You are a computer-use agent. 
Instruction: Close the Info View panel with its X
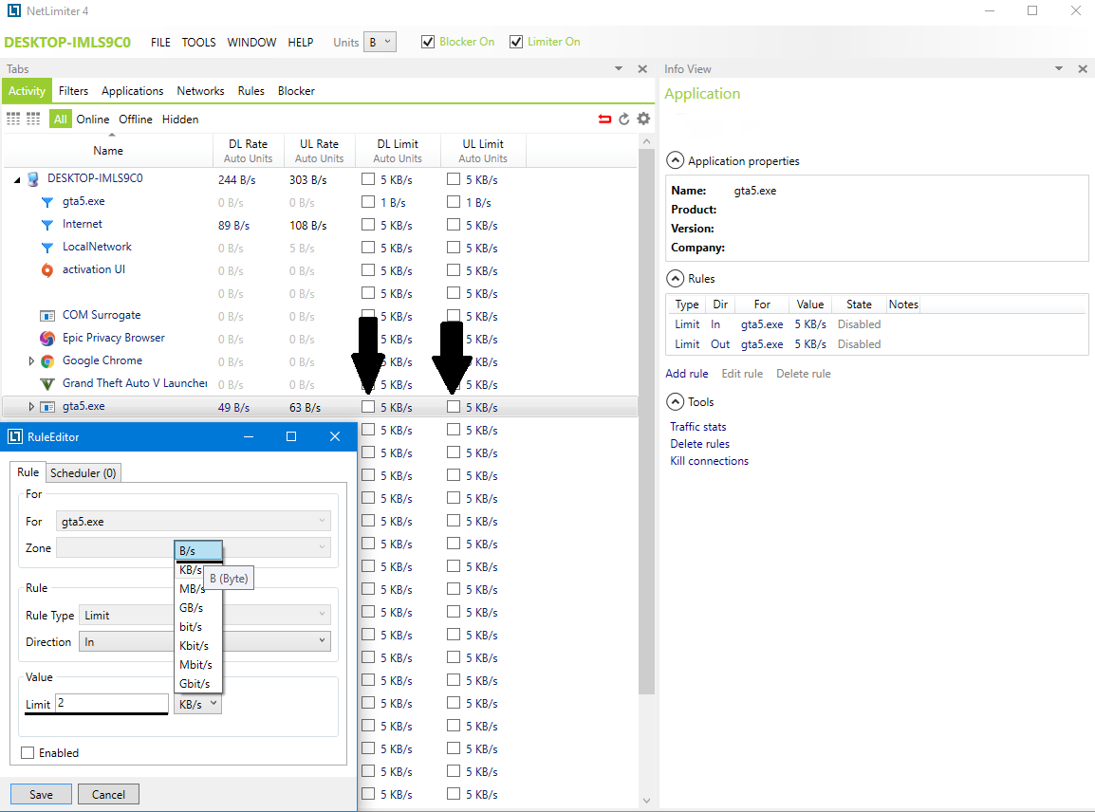(1083, 68)
